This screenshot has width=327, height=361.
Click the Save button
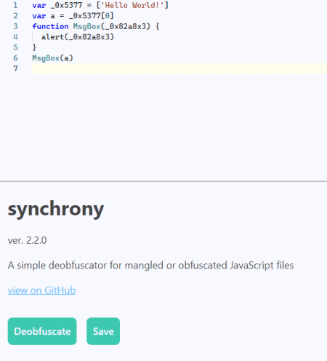[x=103, y=331]
